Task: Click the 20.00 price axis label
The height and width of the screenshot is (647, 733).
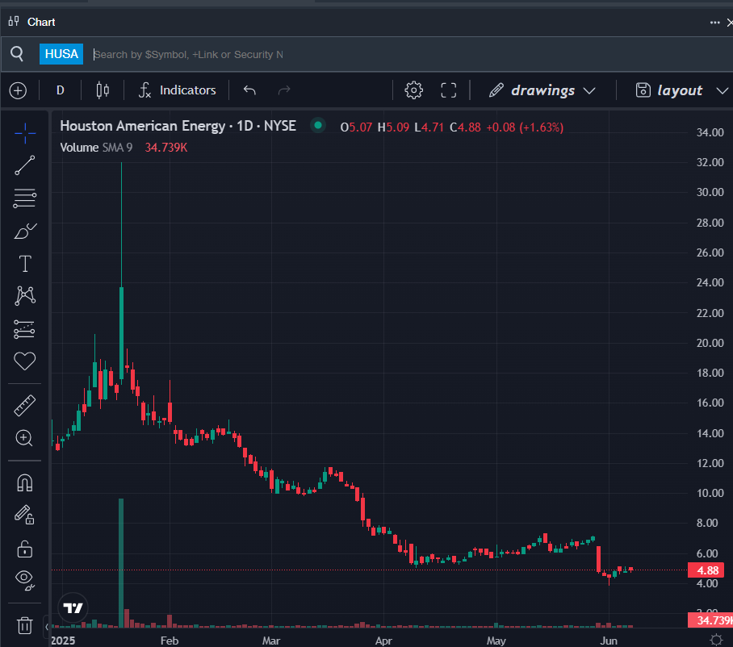Action: [x=710, y=343]
